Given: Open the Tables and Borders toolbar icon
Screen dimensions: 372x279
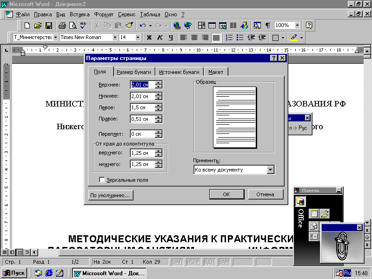Looking at the screenshot, I should 201,26.
